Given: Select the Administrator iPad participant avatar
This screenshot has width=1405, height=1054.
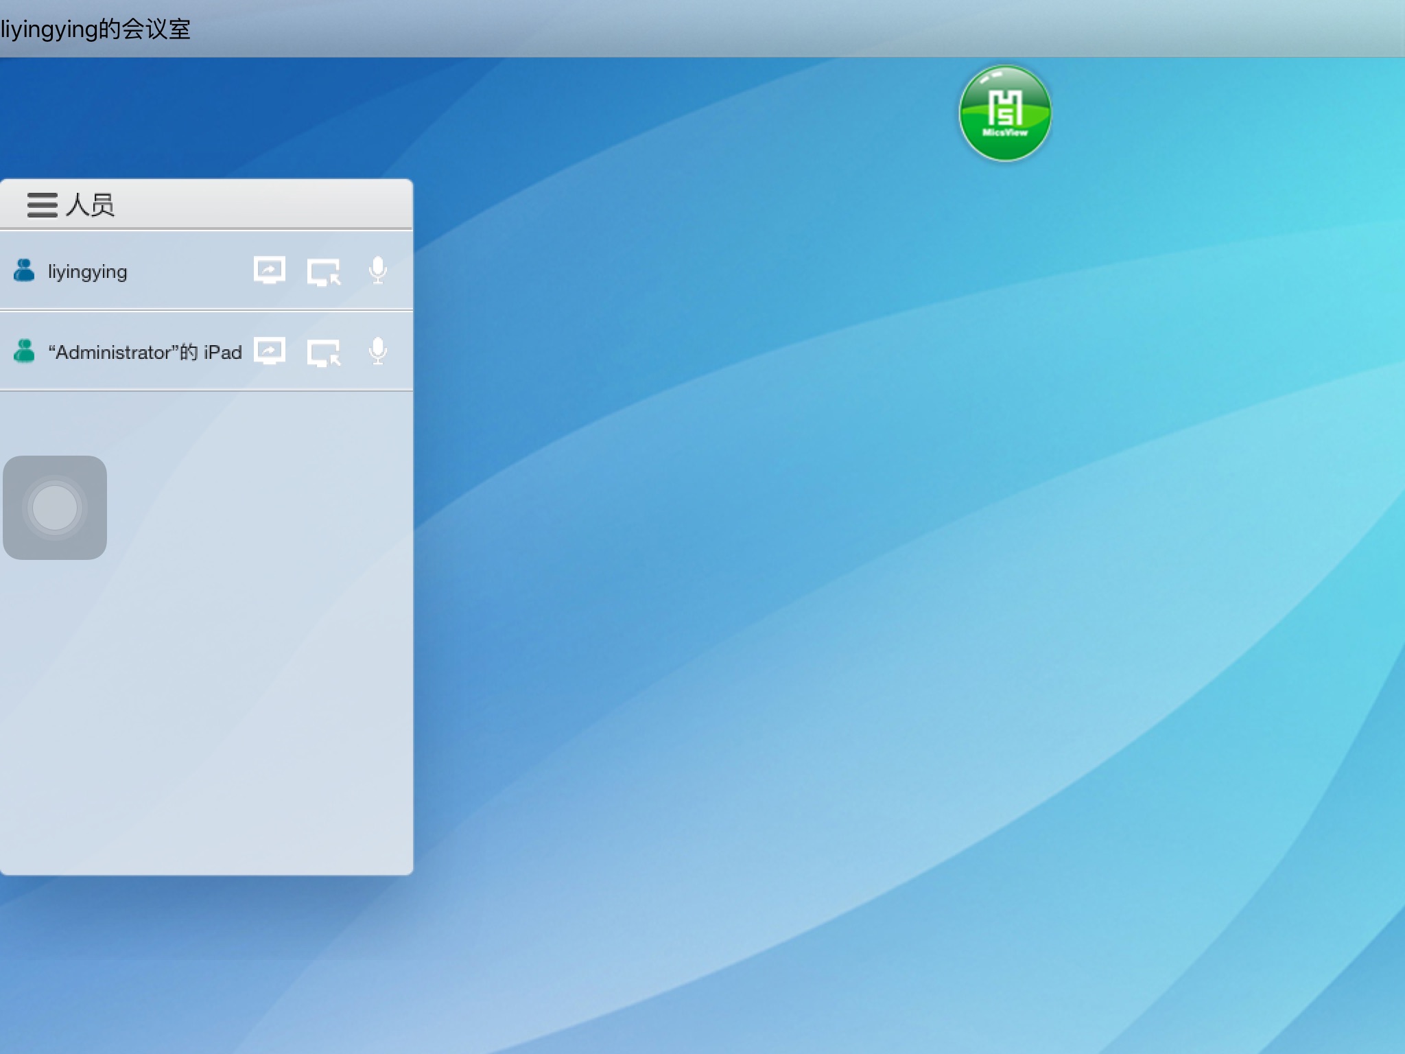Looking at the screenshot, I should pos(24,351).
